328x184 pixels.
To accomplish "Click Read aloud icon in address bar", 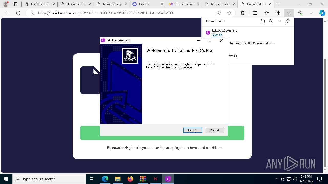I will [219, 13].
